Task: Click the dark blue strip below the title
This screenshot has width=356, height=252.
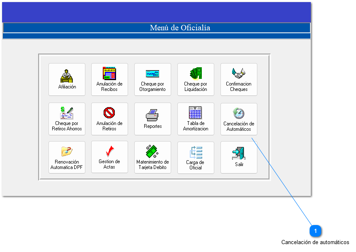Action: click(156, 36)
